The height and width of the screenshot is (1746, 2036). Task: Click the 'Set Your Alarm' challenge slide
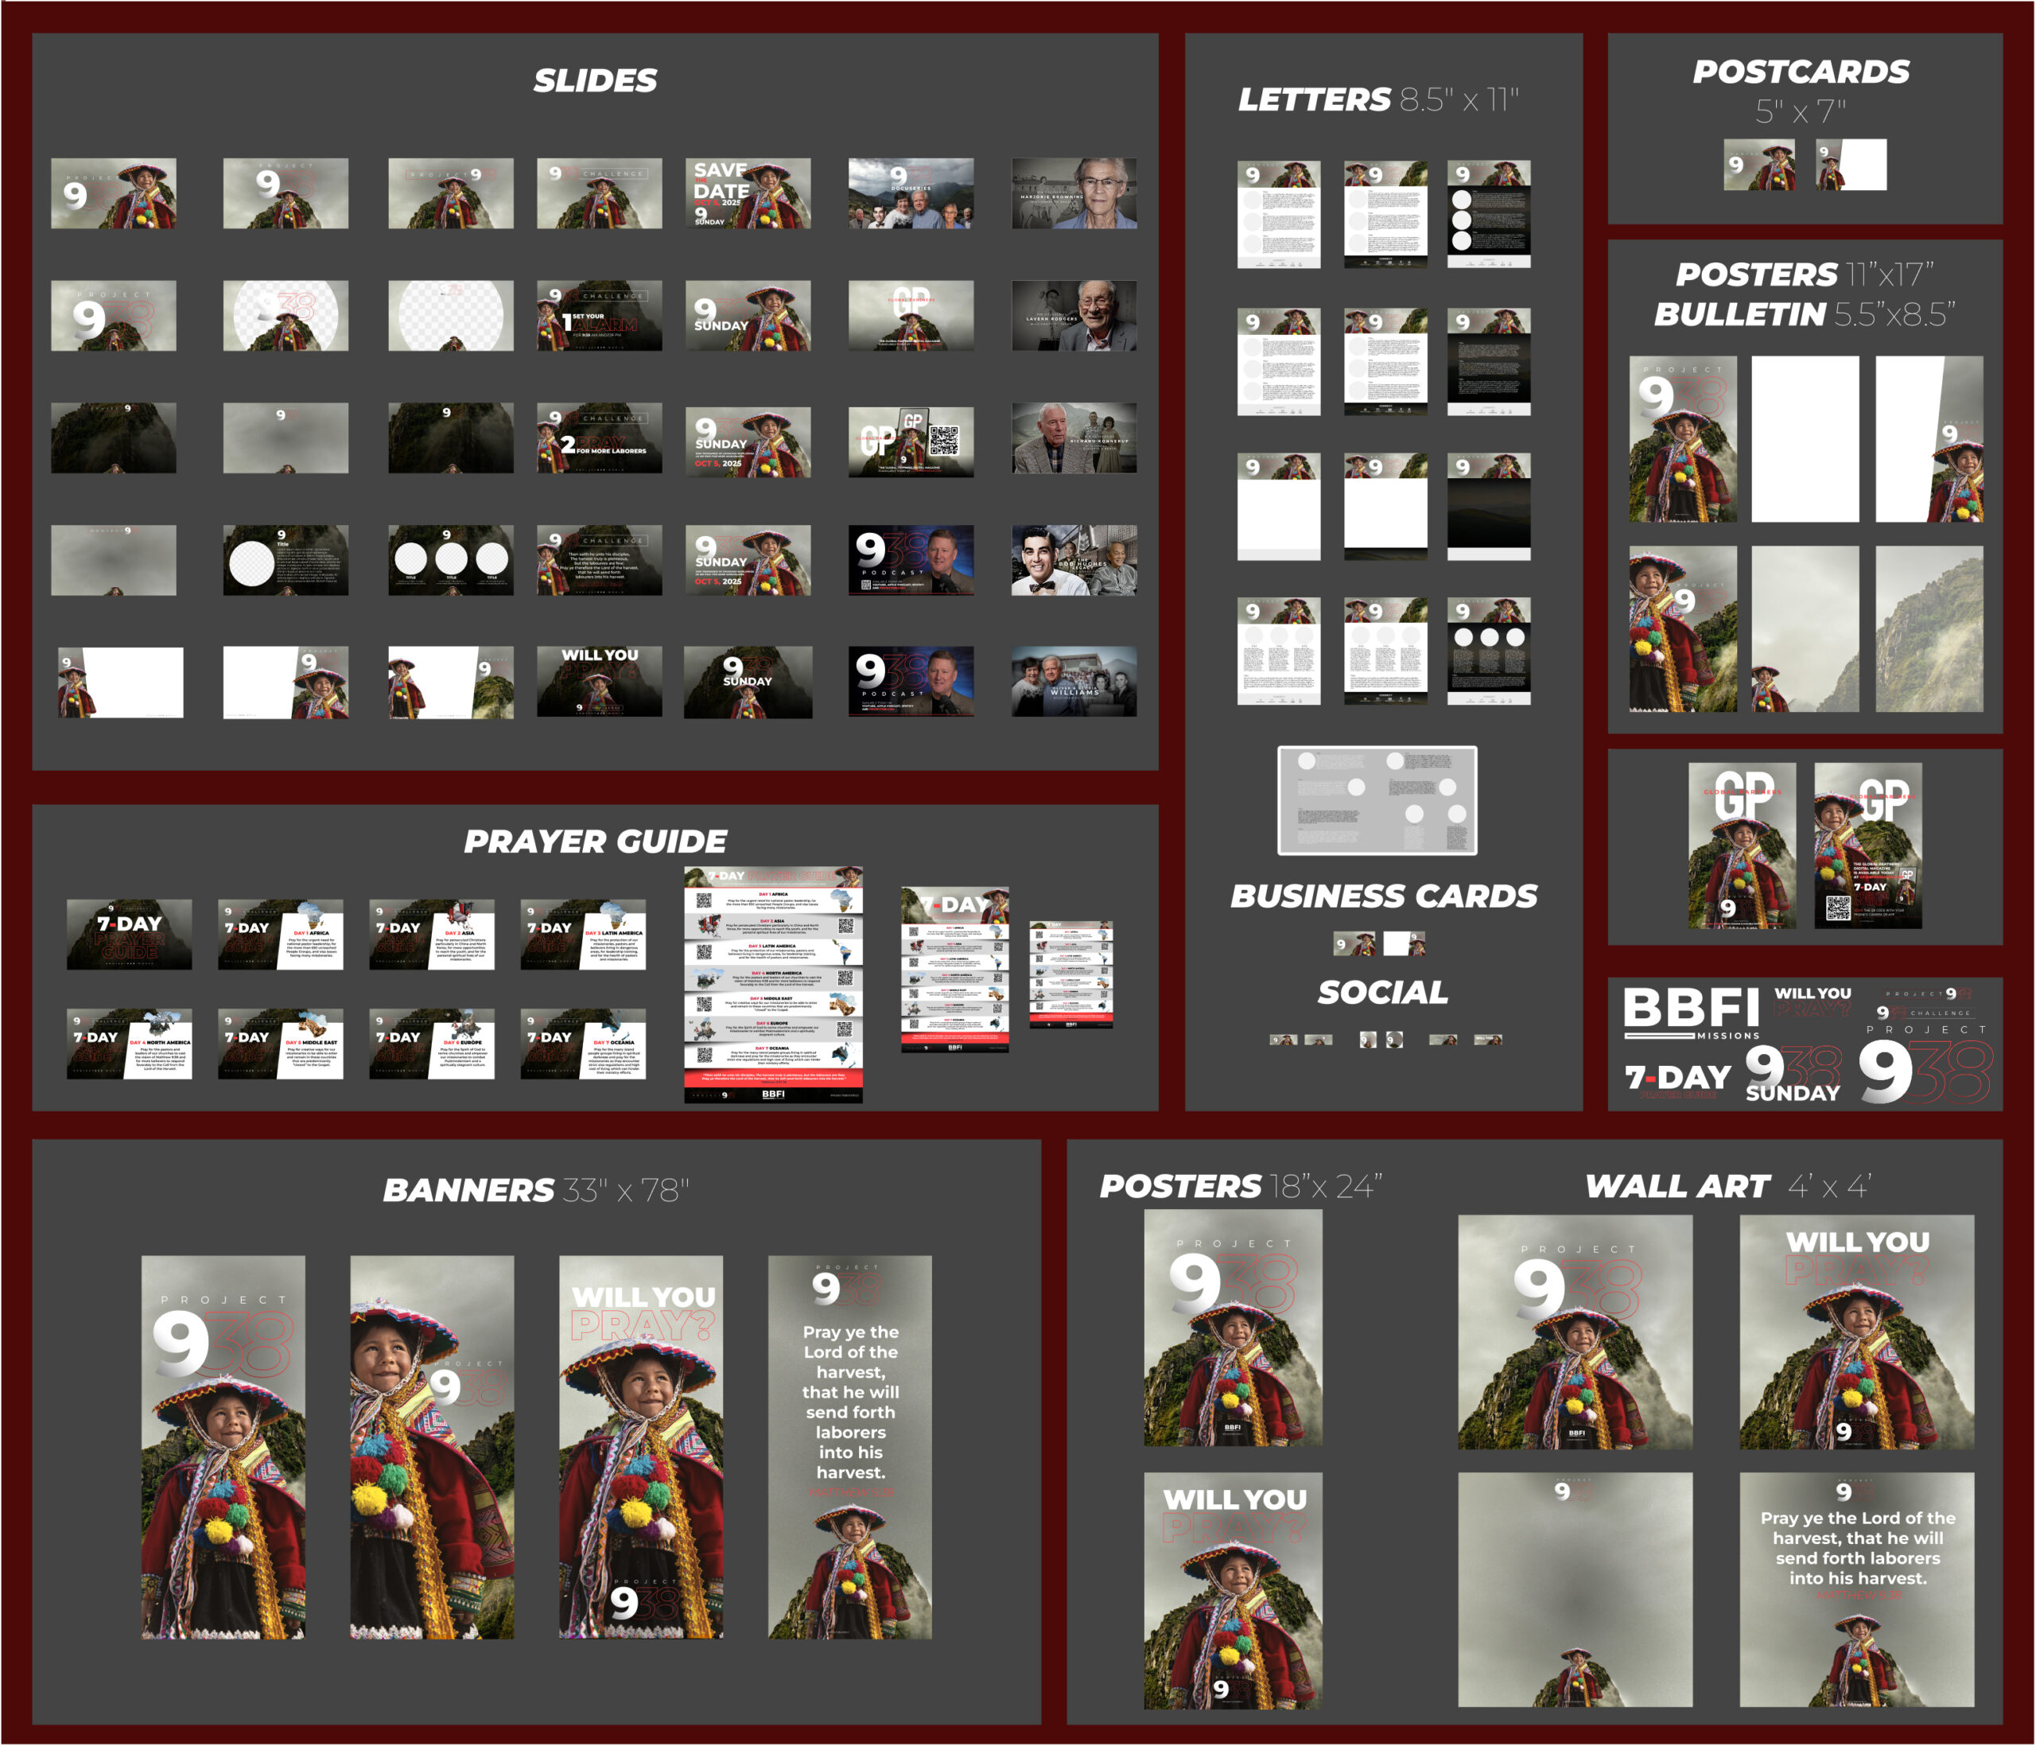598,316
